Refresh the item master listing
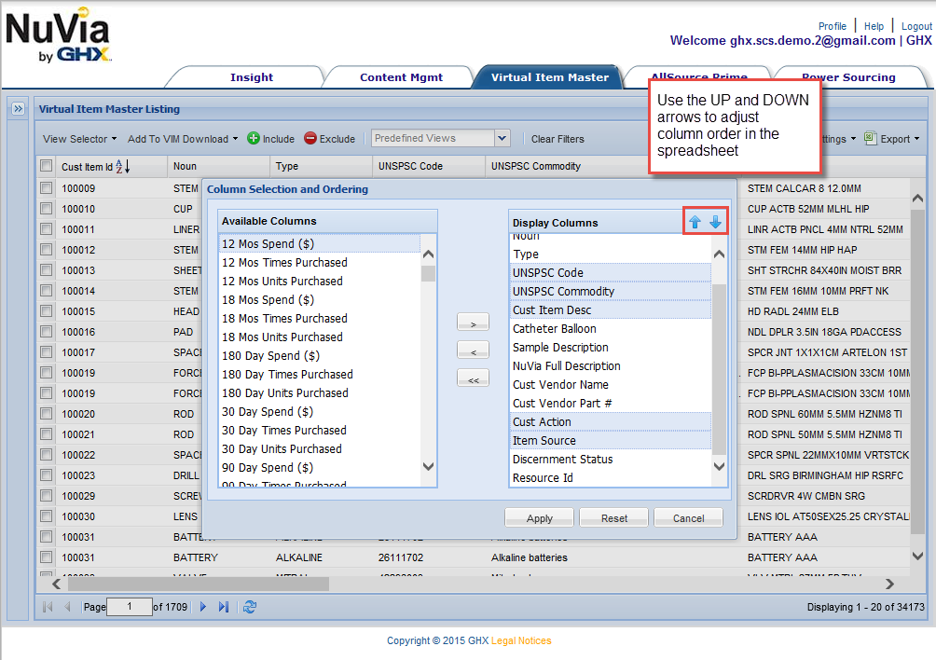Screen dimensions: 936x660 click(250, 607)
